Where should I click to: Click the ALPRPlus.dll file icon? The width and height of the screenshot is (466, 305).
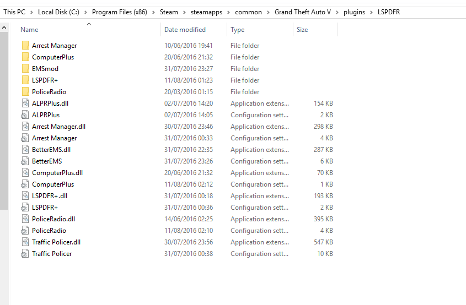(x=25, y=104)
